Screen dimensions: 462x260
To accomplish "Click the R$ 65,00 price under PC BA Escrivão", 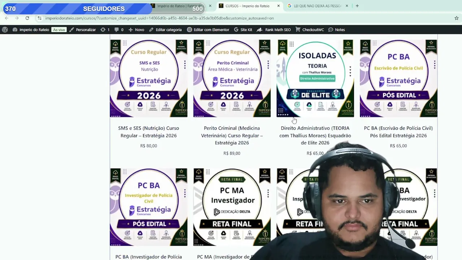I will tap(398, 146).
